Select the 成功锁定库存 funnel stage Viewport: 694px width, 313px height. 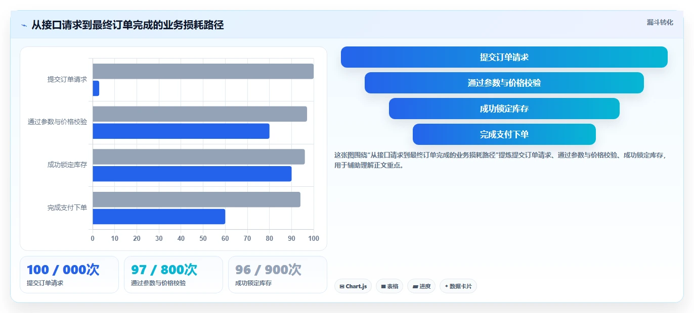(504, 109)
